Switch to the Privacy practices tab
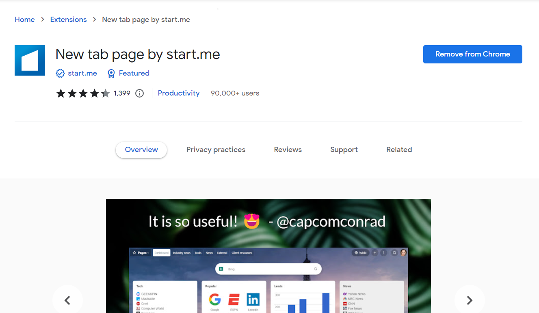The width and height of the screenshot is (539, 313). pyautogui.click(x=216, y=150)
